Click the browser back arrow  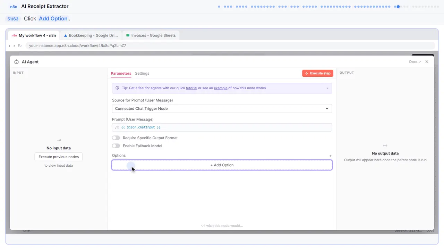point(9,46)
